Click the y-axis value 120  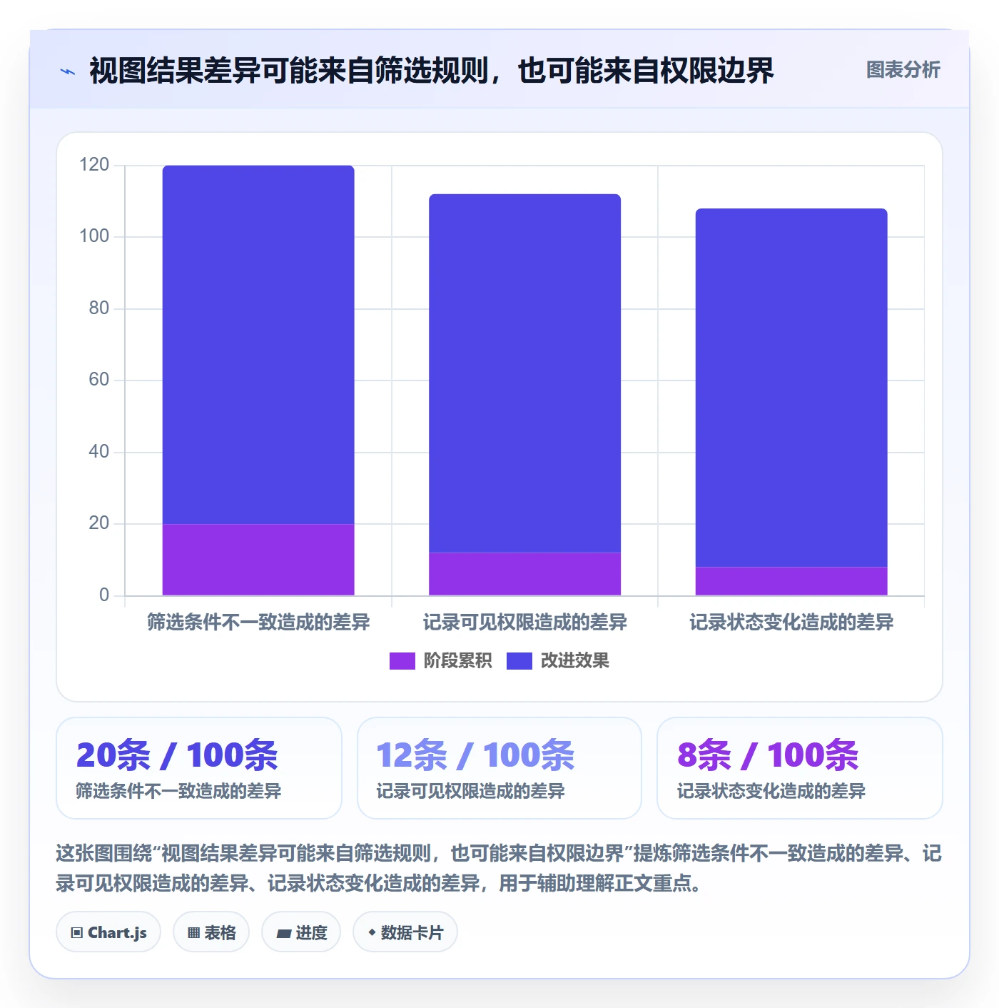coord(94,165)
